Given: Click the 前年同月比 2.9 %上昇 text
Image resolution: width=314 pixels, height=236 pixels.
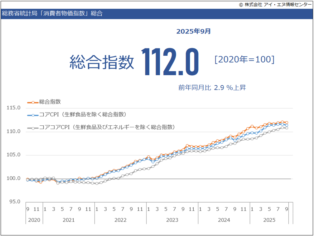Looking at the screenshot, I should [x=213, y=88].
